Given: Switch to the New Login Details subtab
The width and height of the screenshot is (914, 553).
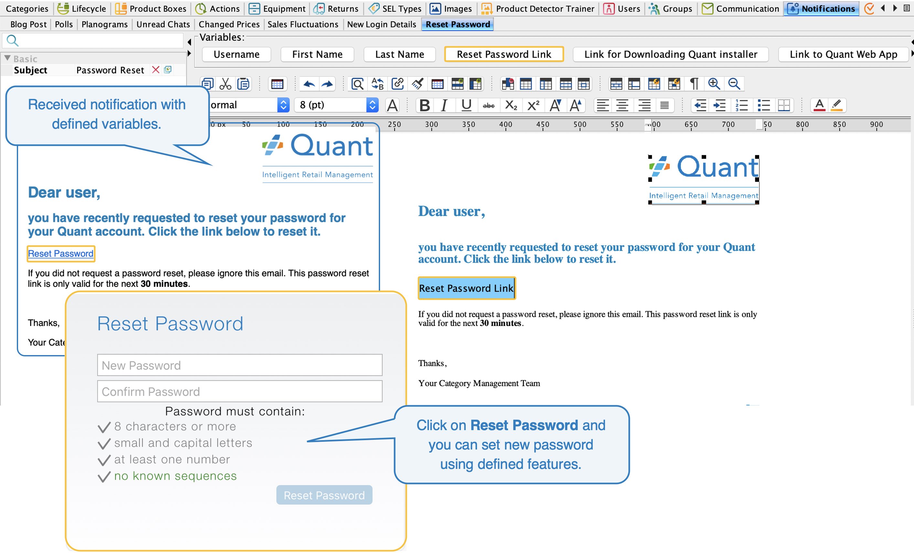Looking at the screenshot, I should (381, 25).
